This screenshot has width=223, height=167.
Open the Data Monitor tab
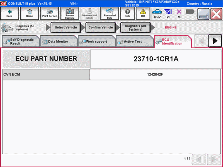click(x=59, y=41)
